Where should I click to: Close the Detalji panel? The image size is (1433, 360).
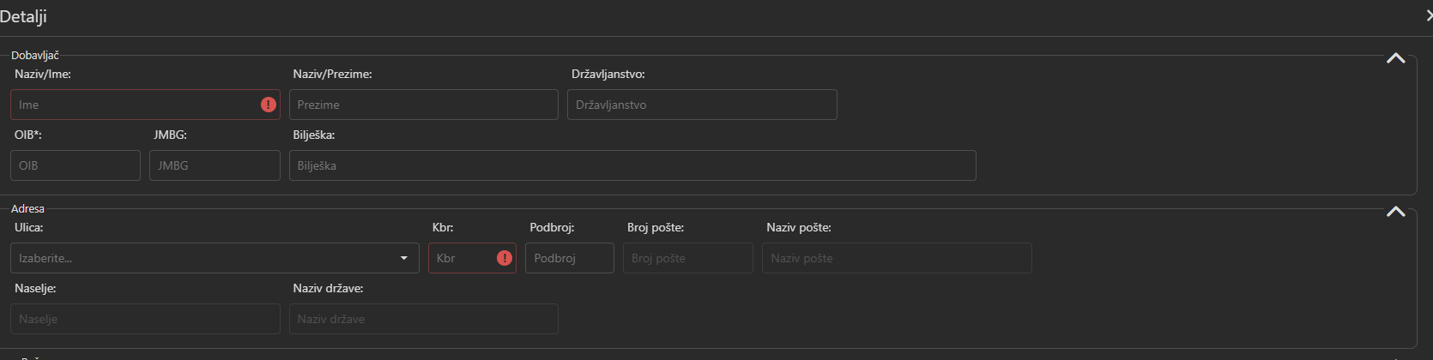tap(1428, 16)
